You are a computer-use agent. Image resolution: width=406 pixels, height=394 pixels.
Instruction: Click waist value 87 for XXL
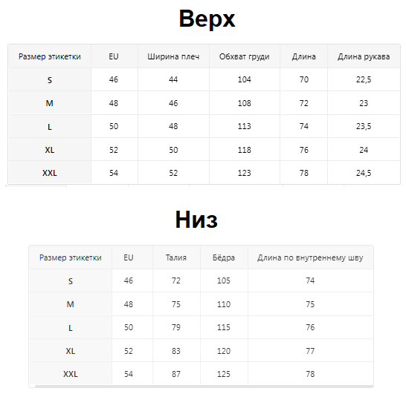176,374
